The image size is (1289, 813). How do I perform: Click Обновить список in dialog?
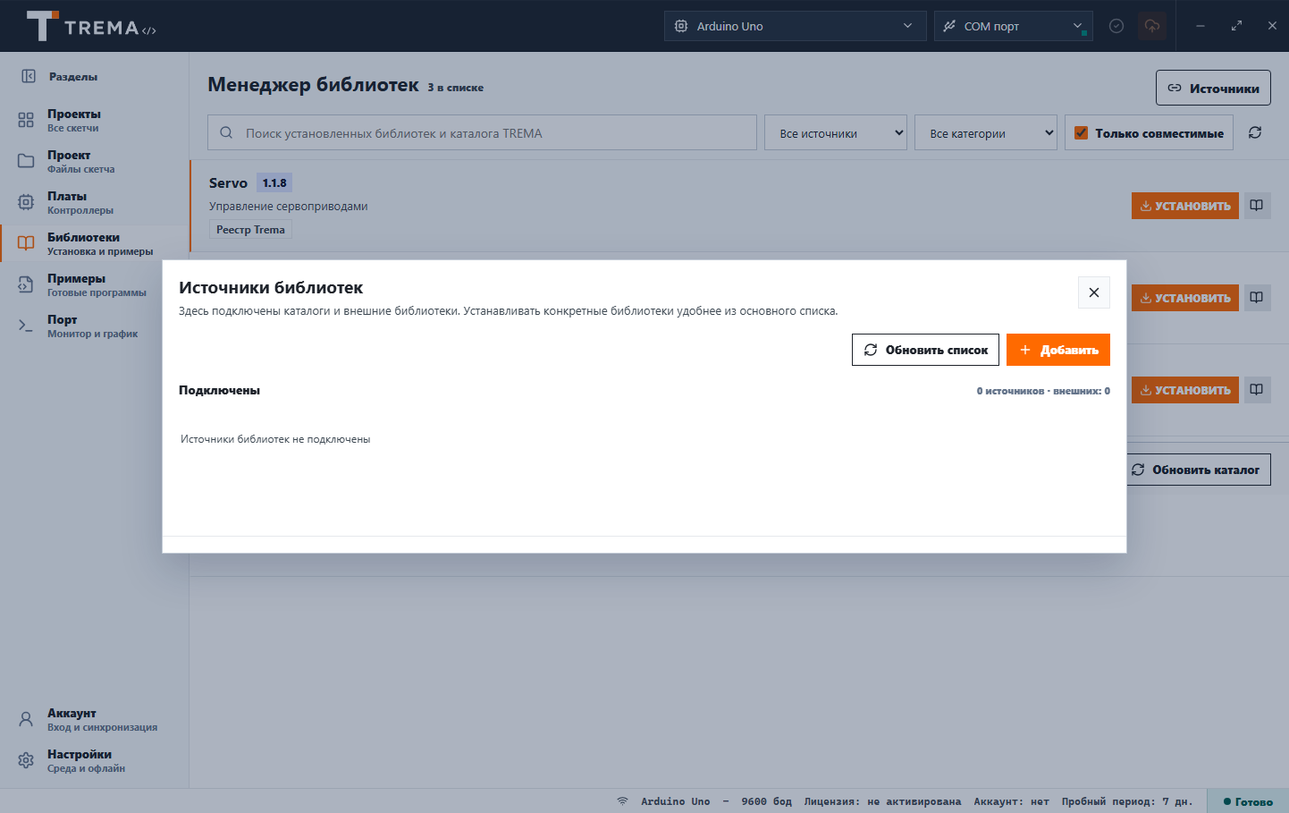coord(925,350)
